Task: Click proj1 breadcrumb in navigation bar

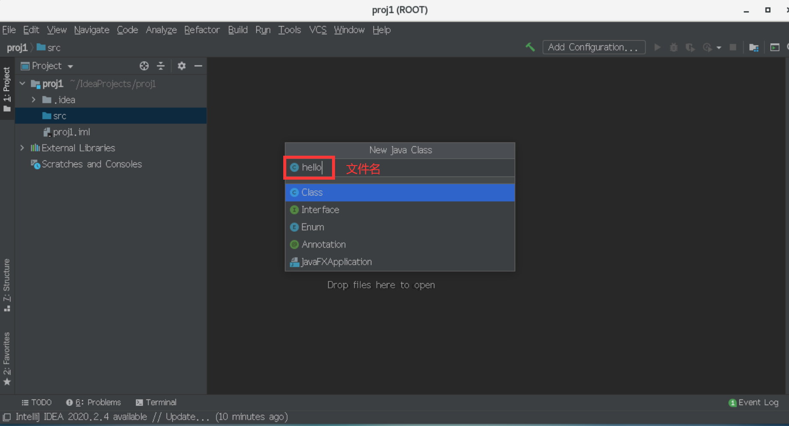Action: point(17,47)
